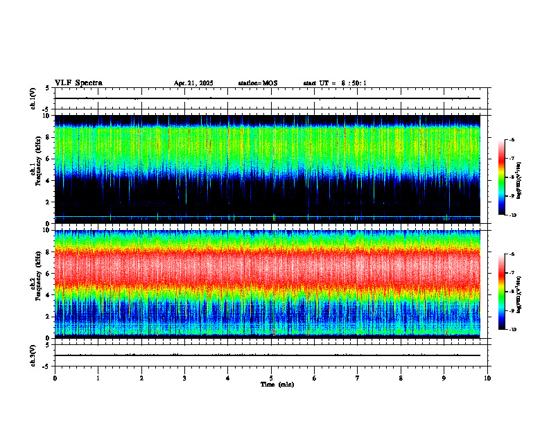This screenshot has height=424, width=549.
Task: Click time axis tick label "3"
Action: (x=184, y=378)
